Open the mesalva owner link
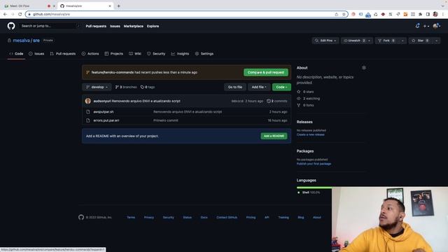 pos(21,41)
